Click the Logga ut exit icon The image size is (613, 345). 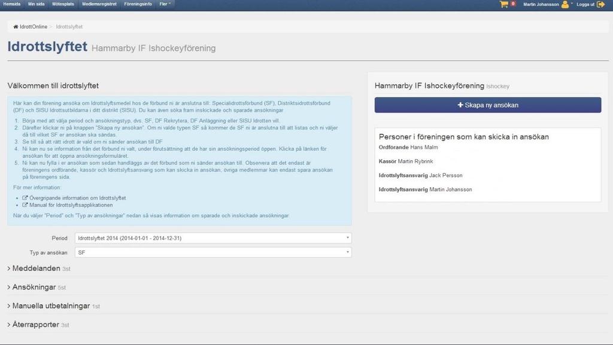[x=601, y=4]
